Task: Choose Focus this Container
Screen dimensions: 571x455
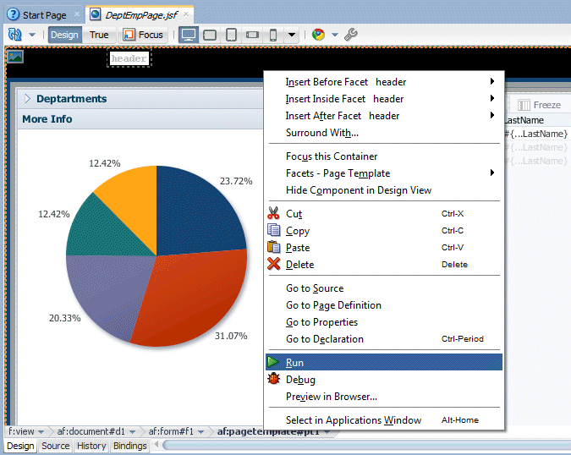Action: pyautogui.click(x=385, y=156)
